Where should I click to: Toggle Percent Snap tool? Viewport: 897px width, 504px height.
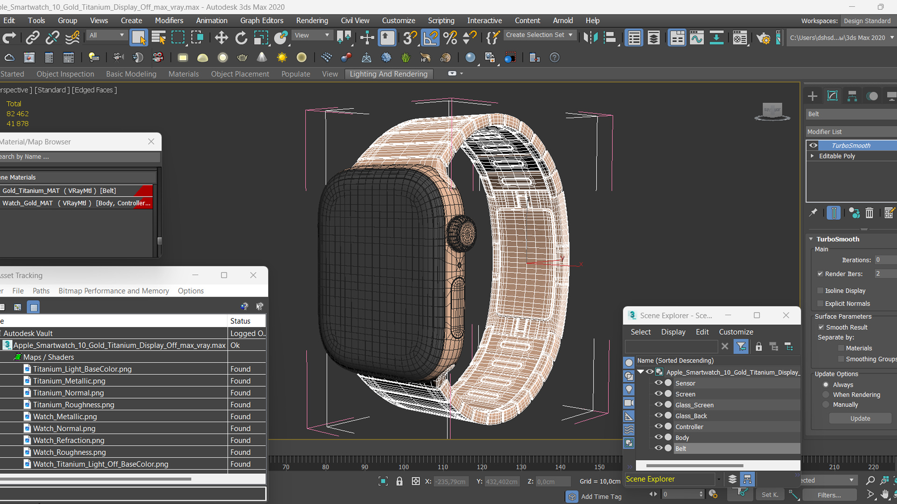tap(450, 38)
